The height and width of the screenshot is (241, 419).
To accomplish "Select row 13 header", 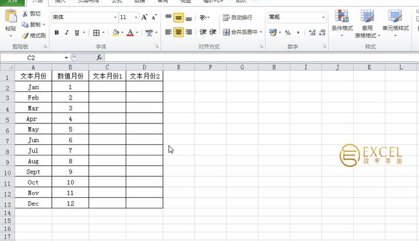I will click(x=7, y=205).
